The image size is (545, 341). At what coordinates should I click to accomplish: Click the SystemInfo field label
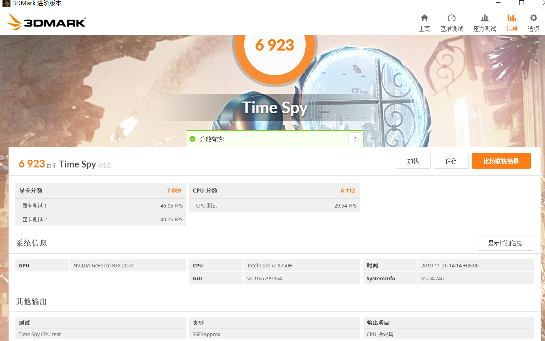coord(381,279)
